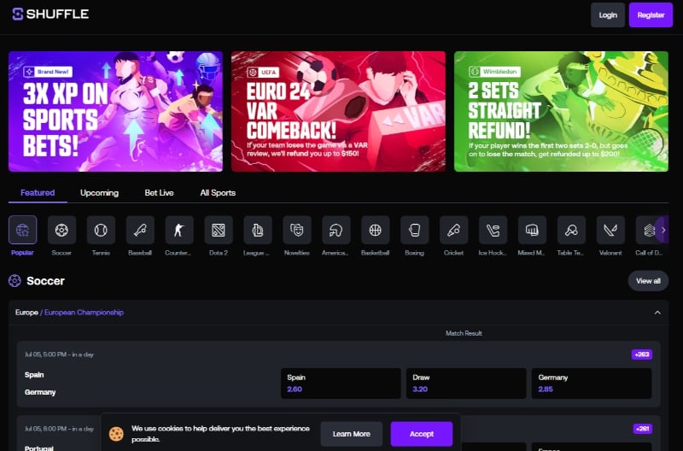Select the Ice Hockey category icon
This screenshot has height=451, width=683.
[x=493, y=230]
